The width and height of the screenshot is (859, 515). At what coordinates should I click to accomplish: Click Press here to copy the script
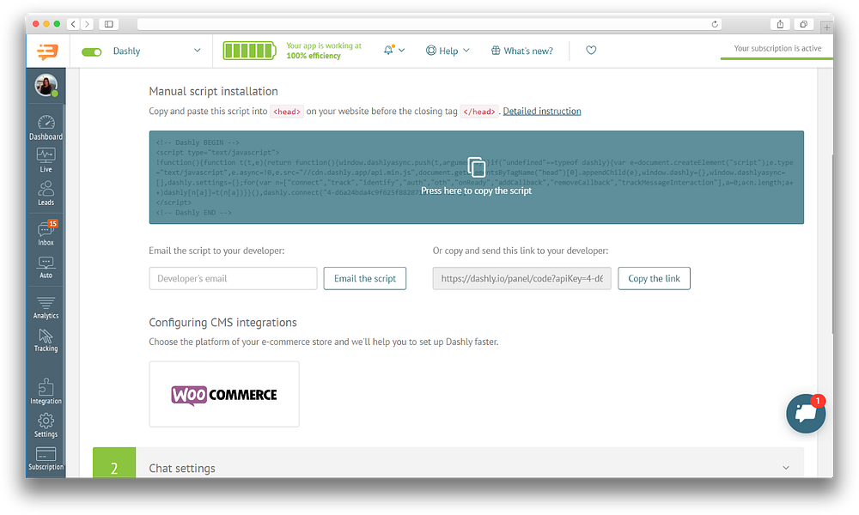click(x=476, y=191)
